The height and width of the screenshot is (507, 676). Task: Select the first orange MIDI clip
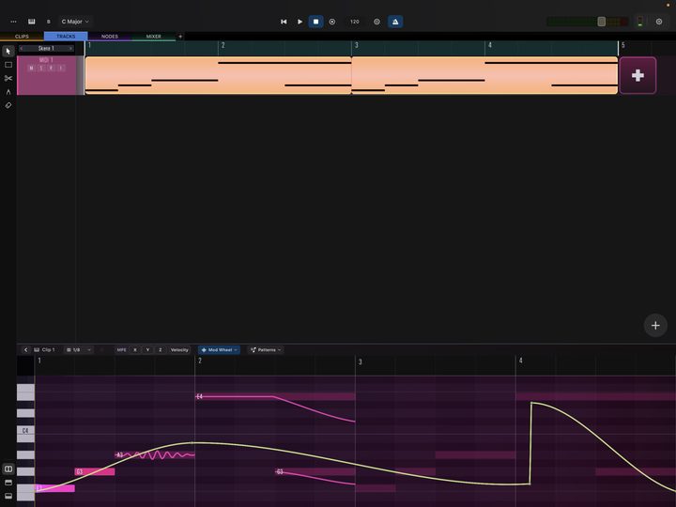[218, 75]
